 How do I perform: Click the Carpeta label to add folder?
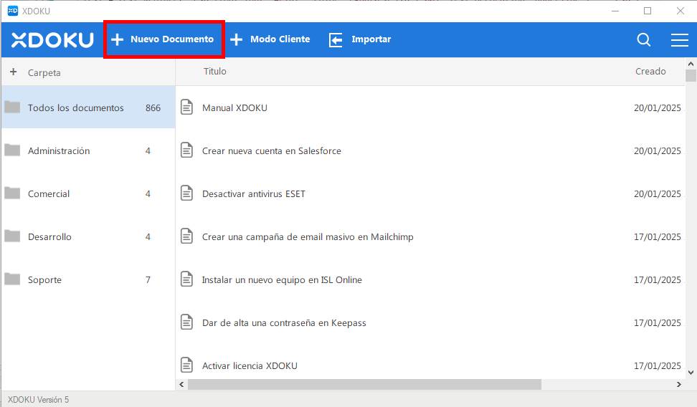point(44,73)
